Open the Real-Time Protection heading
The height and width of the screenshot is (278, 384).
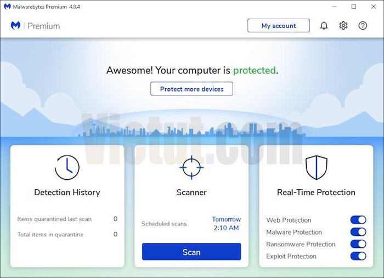[316, 192]
